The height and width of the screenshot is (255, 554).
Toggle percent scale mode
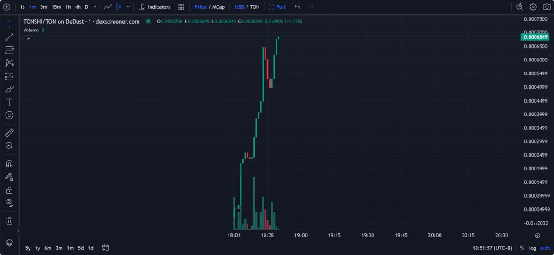tap(522, 248)
